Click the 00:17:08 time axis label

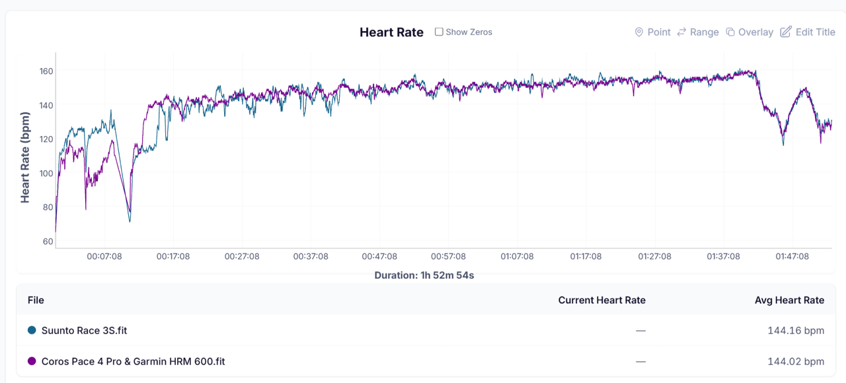pyautogui.click(x=173, y=256)
